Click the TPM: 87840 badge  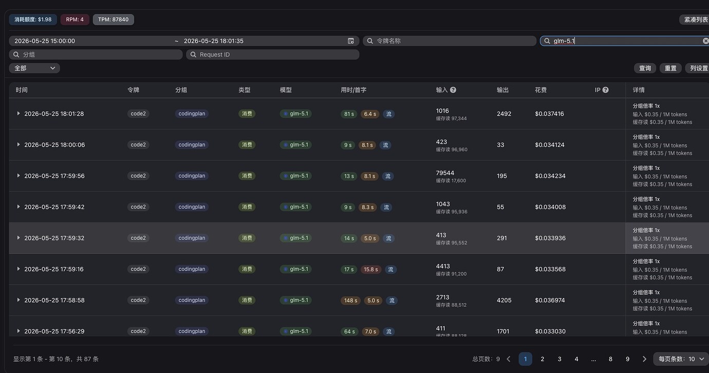point(114,20)
